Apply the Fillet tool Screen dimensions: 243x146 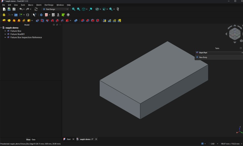point(83,20)
